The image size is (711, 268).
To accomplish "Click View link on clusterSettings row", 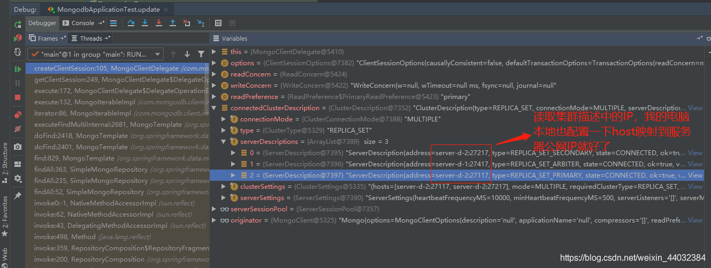I will click(x=695, y=187).
